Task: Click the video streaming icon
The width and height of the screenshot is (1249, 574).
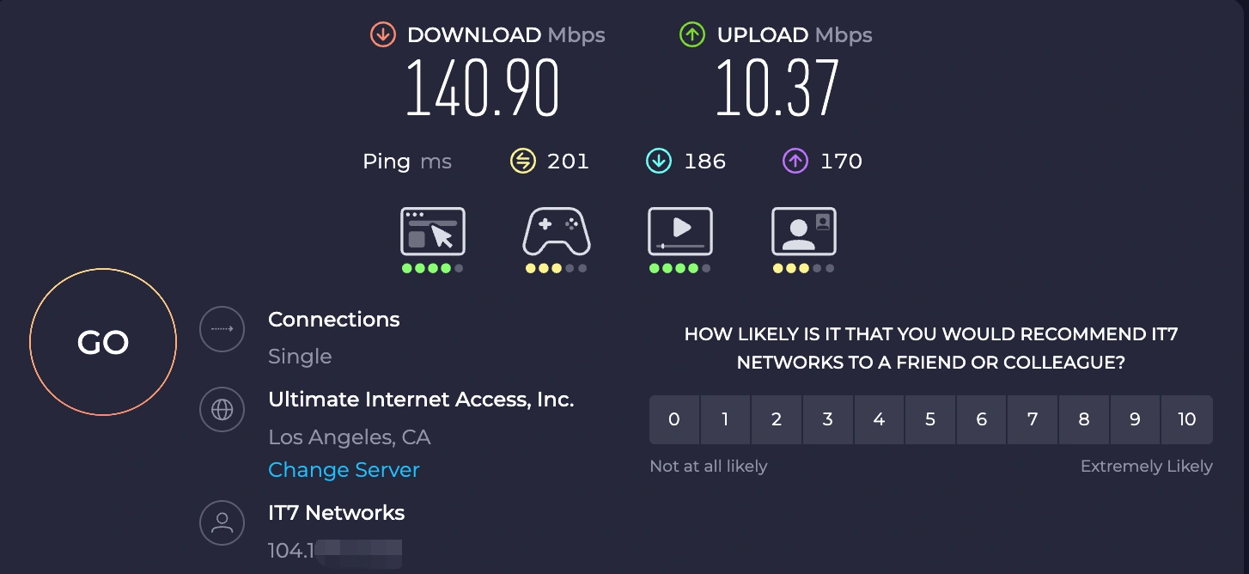Action: click(679, 231)
